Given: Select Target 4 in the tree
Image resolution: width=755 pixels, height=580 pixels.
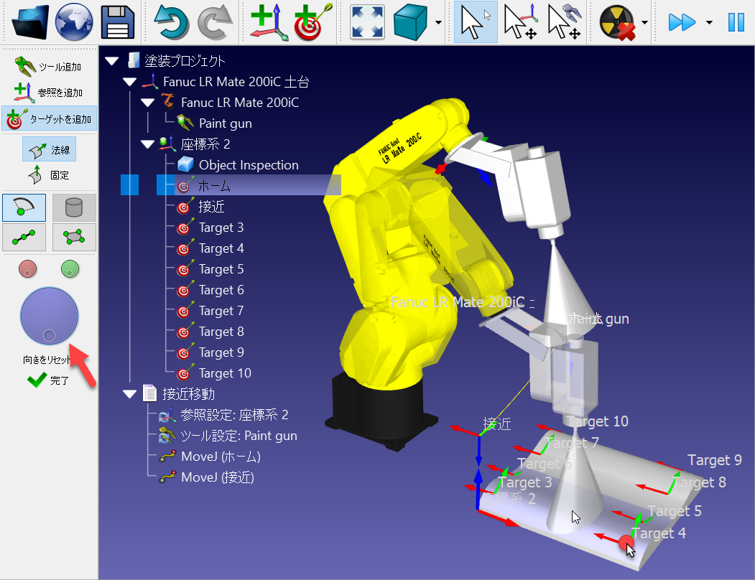Looking at the screenshot, I should 221,248.
